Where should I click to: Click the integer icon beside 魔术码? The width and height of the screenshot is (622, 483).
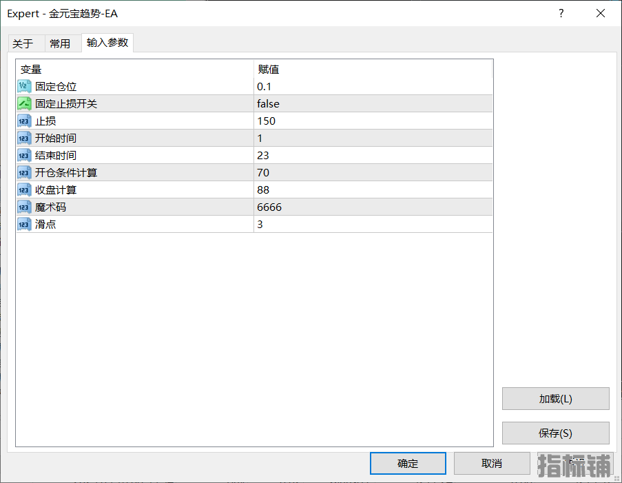[24, 207]
